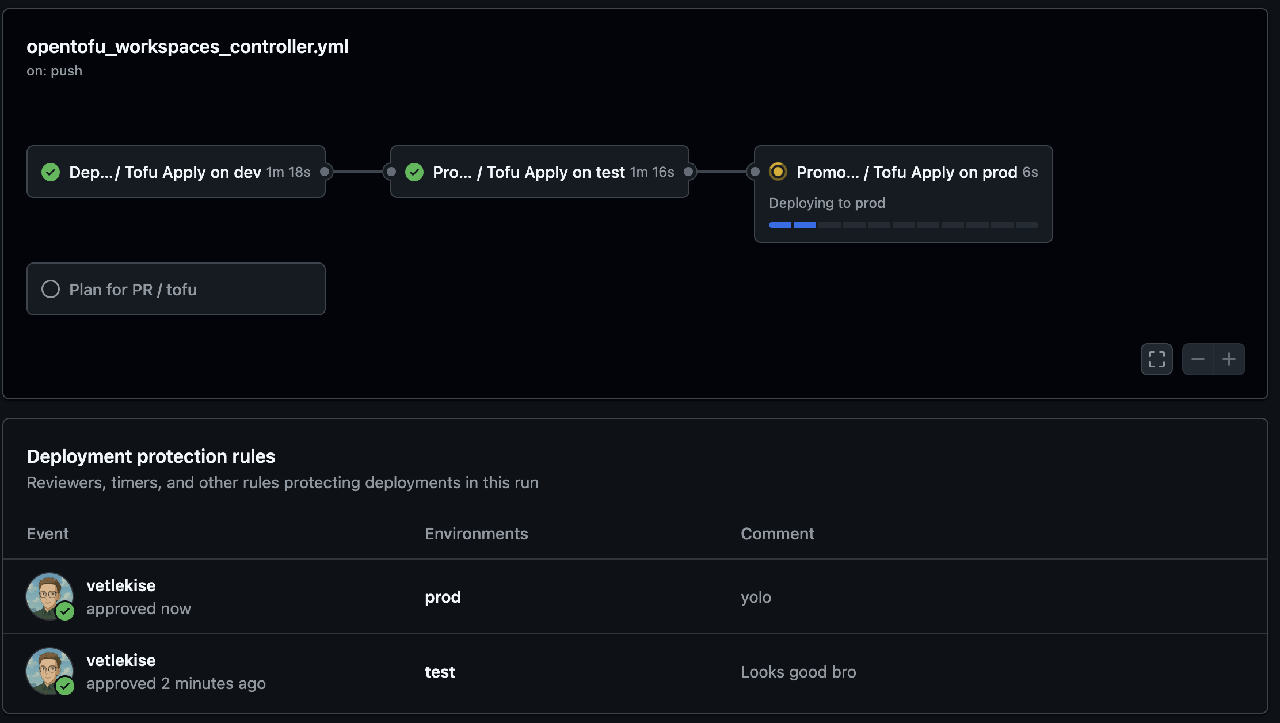Image resolution: width=1280 pixels, height=723 pixels.
Task: Click the dev job's output connector dot
Action: [325, 172]
